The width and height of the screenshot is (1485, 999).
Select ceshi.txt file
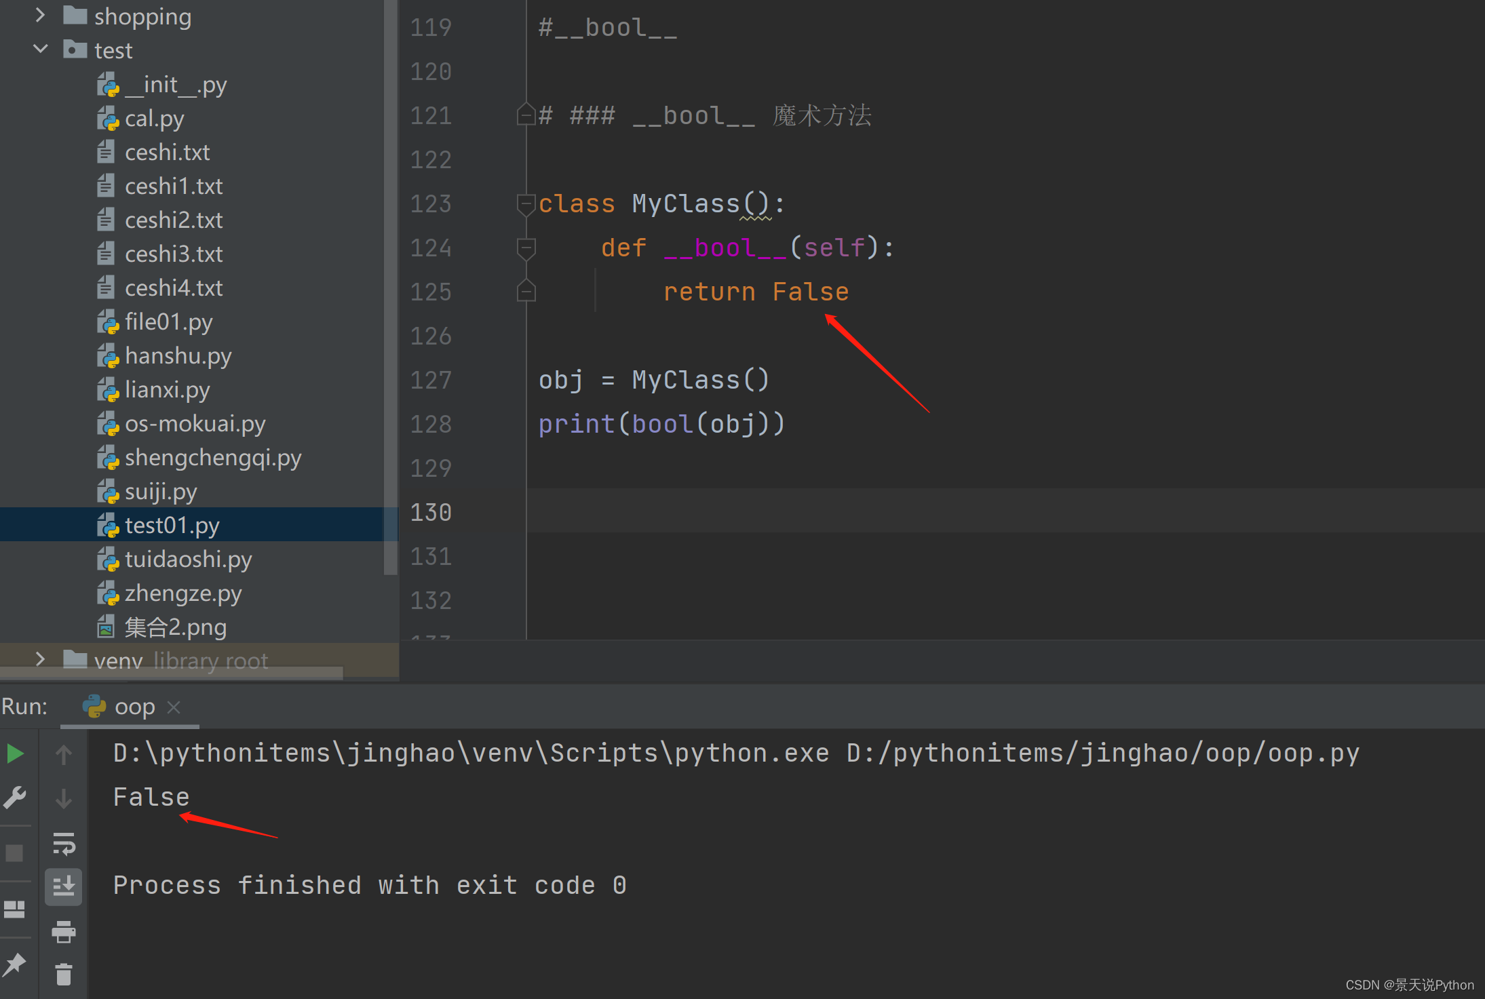click(168, 153)
